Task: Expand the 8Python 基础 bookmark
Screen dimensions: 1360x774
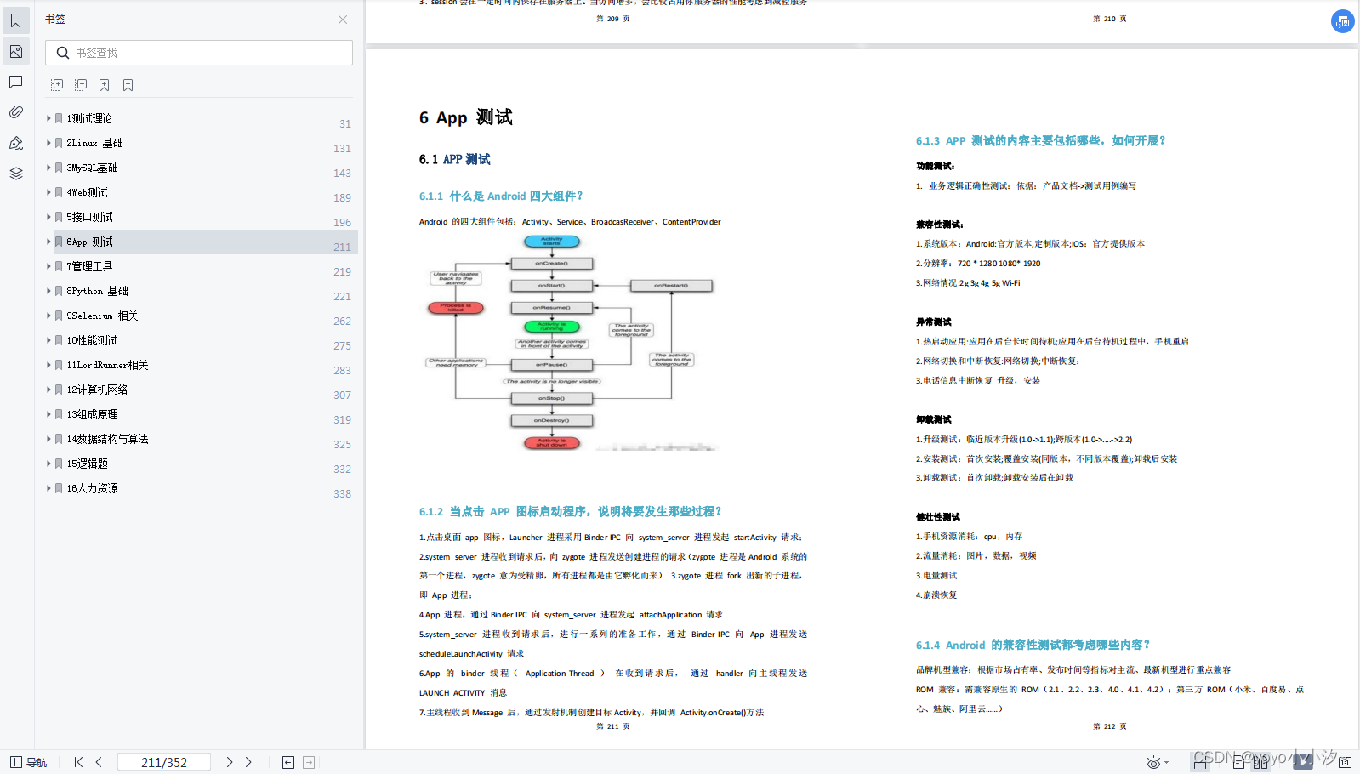Action: click(x=48, y=291)
